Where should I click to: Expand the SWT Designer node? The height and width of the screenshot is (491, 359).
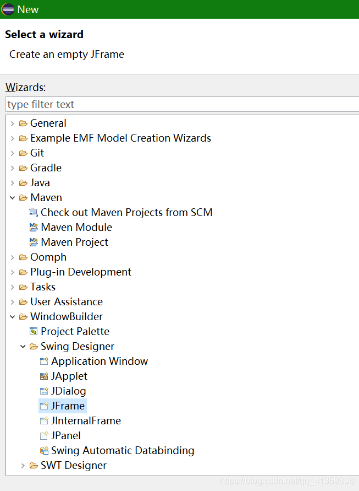click(x=23, y=466)
